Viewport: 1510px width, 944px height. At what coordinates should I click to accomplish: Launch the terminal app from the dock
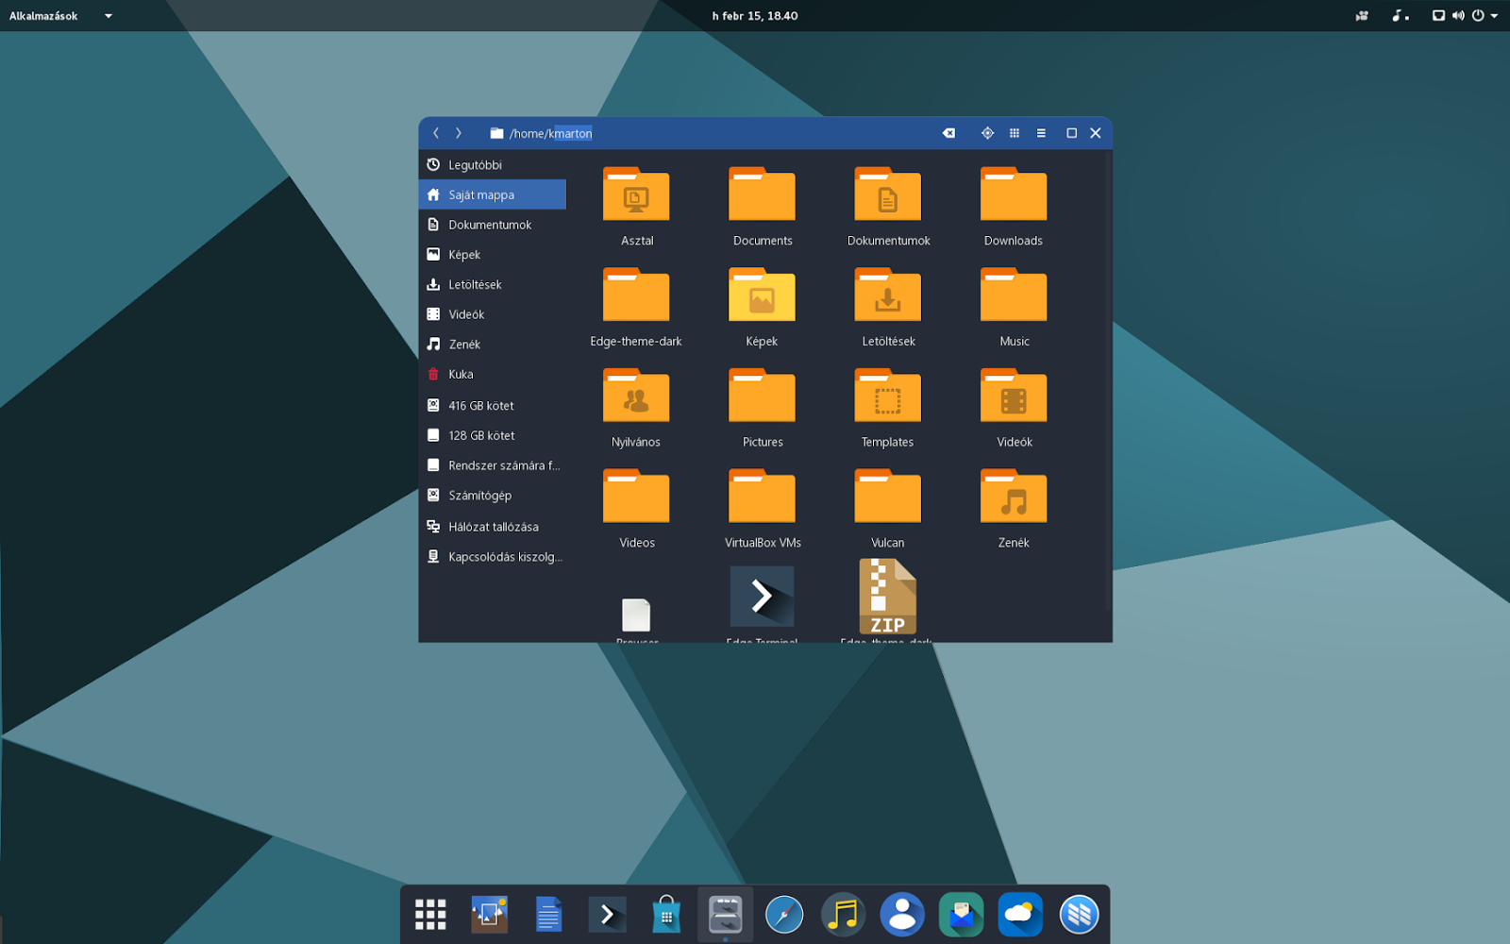607,914
